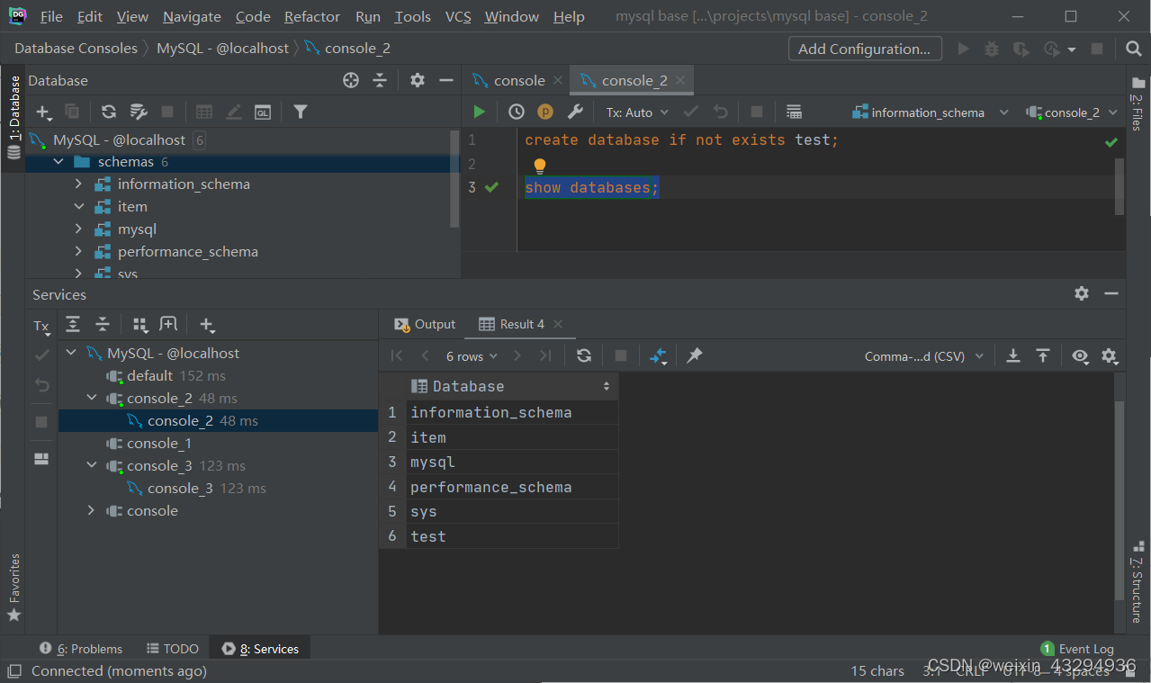Open the Event Log
The image size is (1151, 683).
pos(1077,649)
